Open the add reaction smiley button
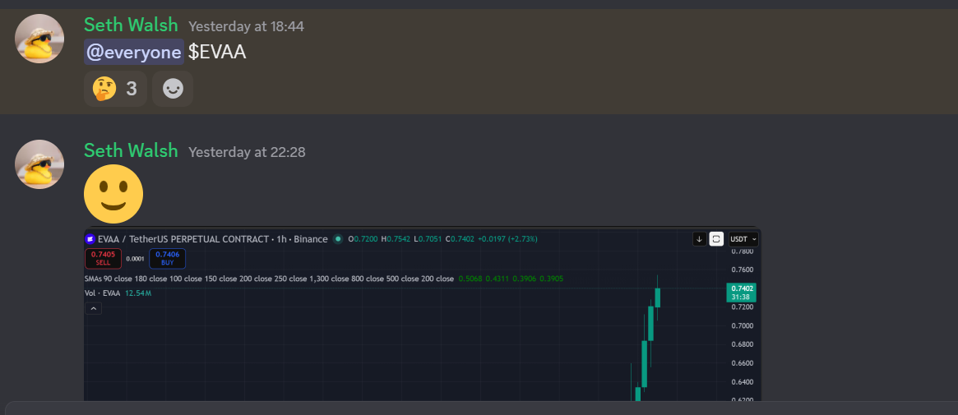The image size is (958, 415). (x=173, y=89)
